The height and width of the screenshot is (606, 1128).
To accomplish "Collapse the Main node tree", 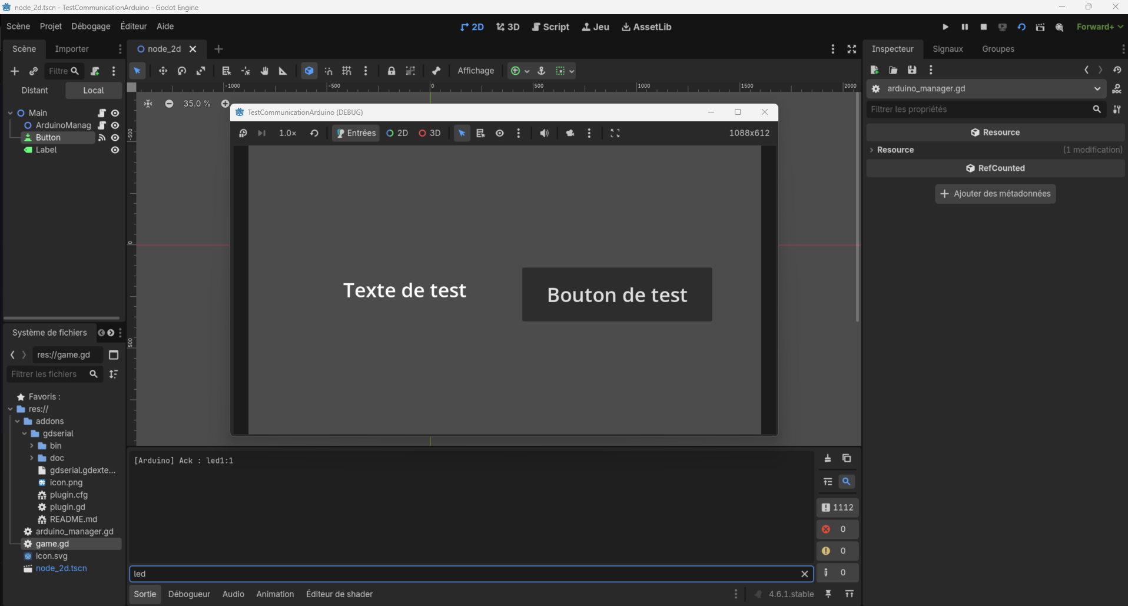I will click(10, 113).
